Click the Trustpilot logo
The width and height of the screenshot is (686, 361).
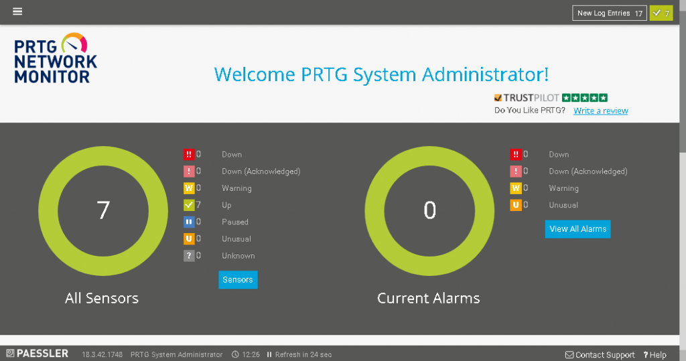tap(527, 98)
